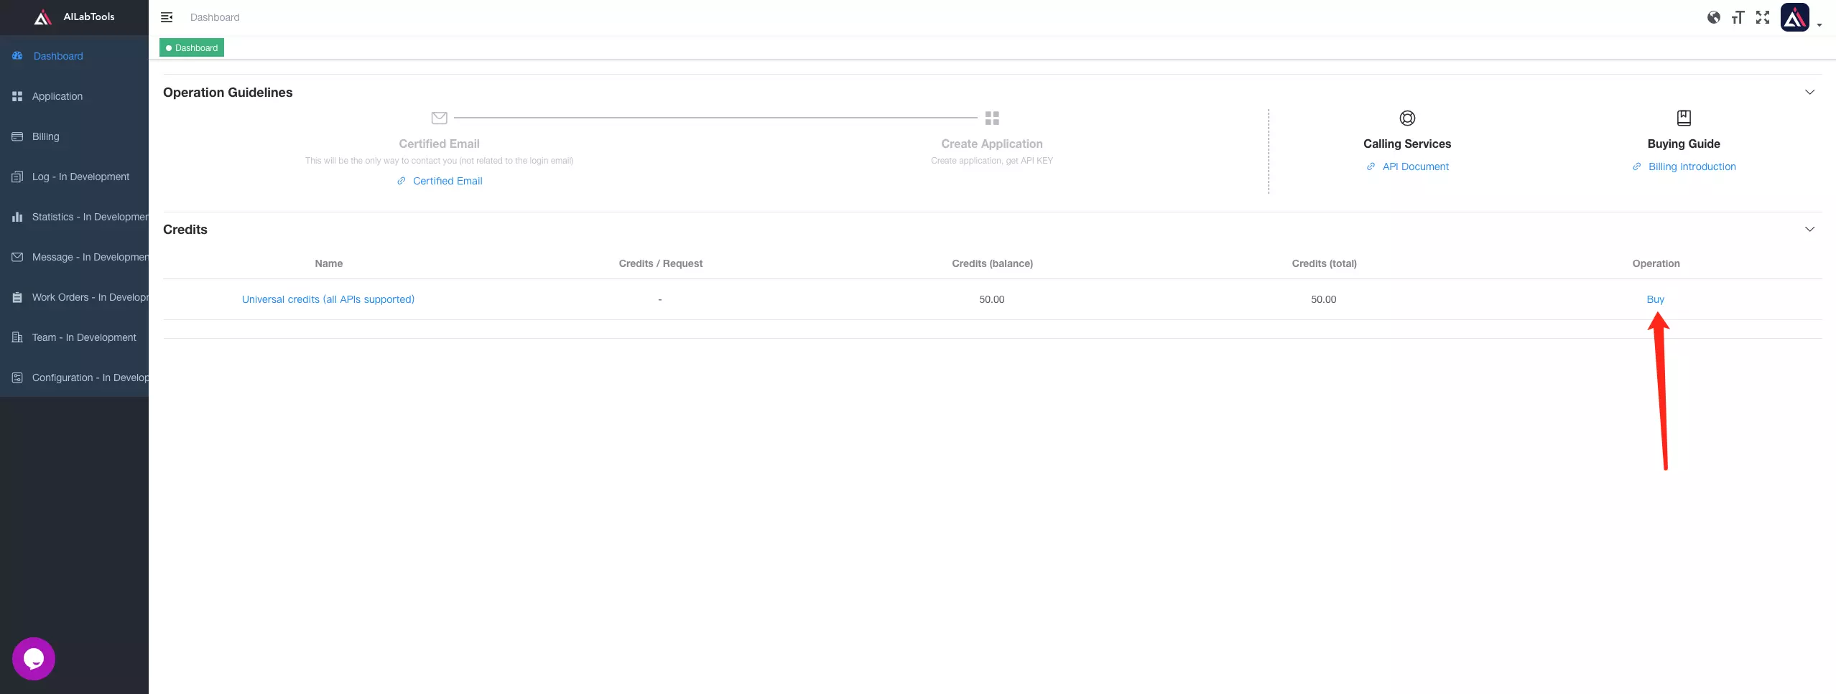The height and width of the screenshot is (694, 1836).
Task: Click link icon beside Billing Introduction
Action: click(x=1636, y=167)
